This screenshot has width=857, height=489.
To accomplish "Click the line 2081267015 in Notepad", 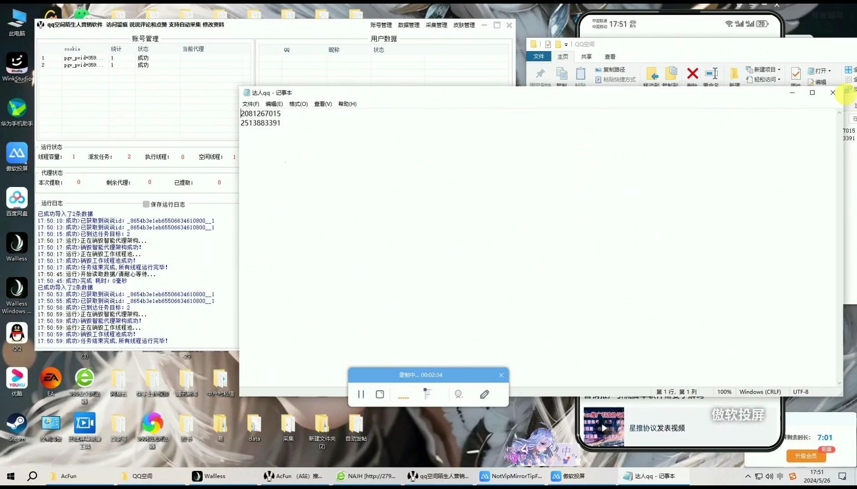I will [x=261, y=114].
